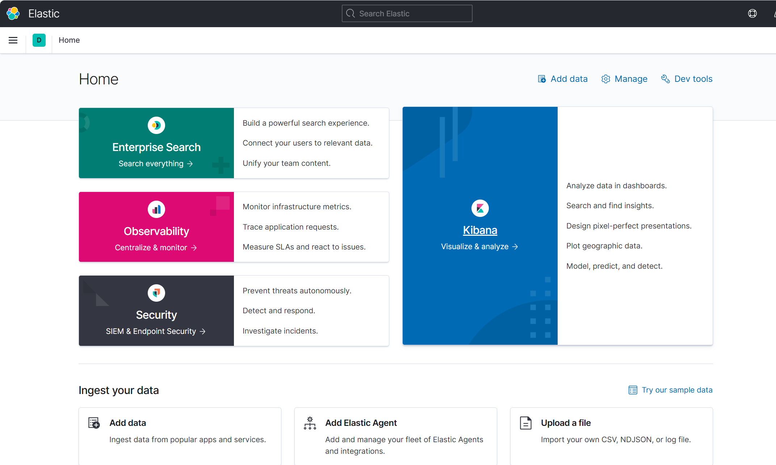Click 'Monitor infrastructure metrics.' text

point(297,207)
